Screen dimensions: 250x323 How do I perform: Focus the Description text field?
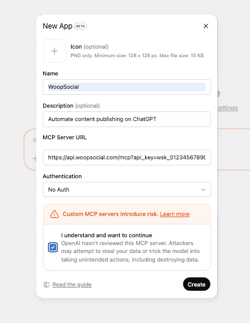(x=127, y=119)
